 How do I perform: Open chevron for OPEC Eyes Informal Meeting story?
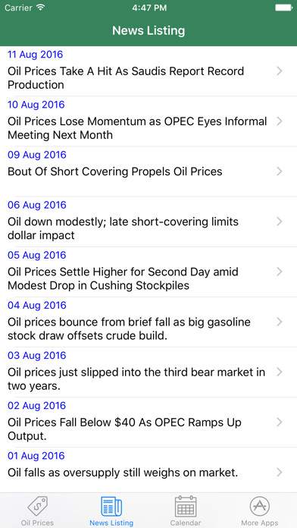click(x=280, y=121)
